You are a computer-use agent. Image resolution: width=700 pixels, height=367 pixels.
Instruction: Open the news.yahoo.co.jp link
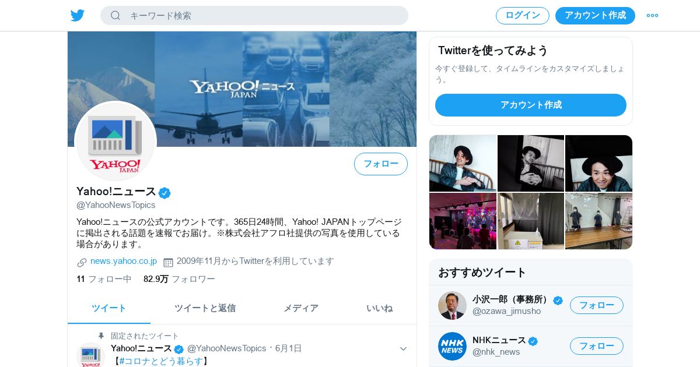pyautogui.click(x=124, y=261)
